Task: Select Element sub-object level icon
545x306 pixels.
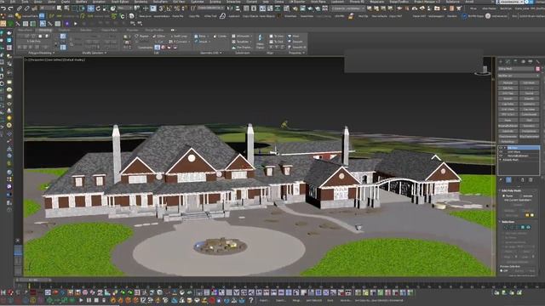Action: click(x=528, y=227)
